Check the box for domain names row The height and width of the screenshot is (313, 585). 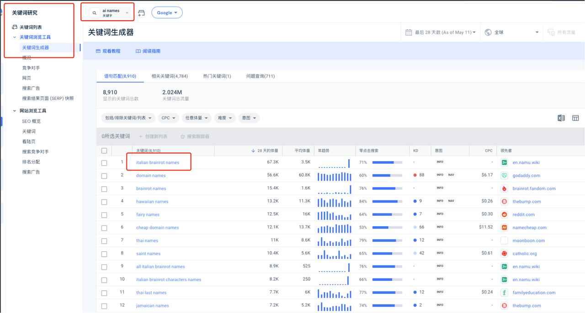(104, 176)
